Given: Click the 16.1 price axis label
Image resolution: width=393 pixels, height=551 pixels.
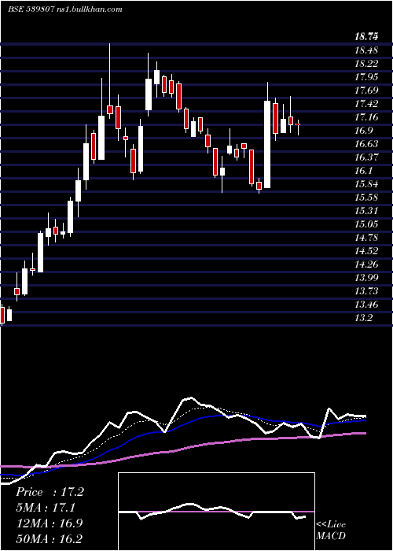Looking at the screenshot, I should click(364, 171).
